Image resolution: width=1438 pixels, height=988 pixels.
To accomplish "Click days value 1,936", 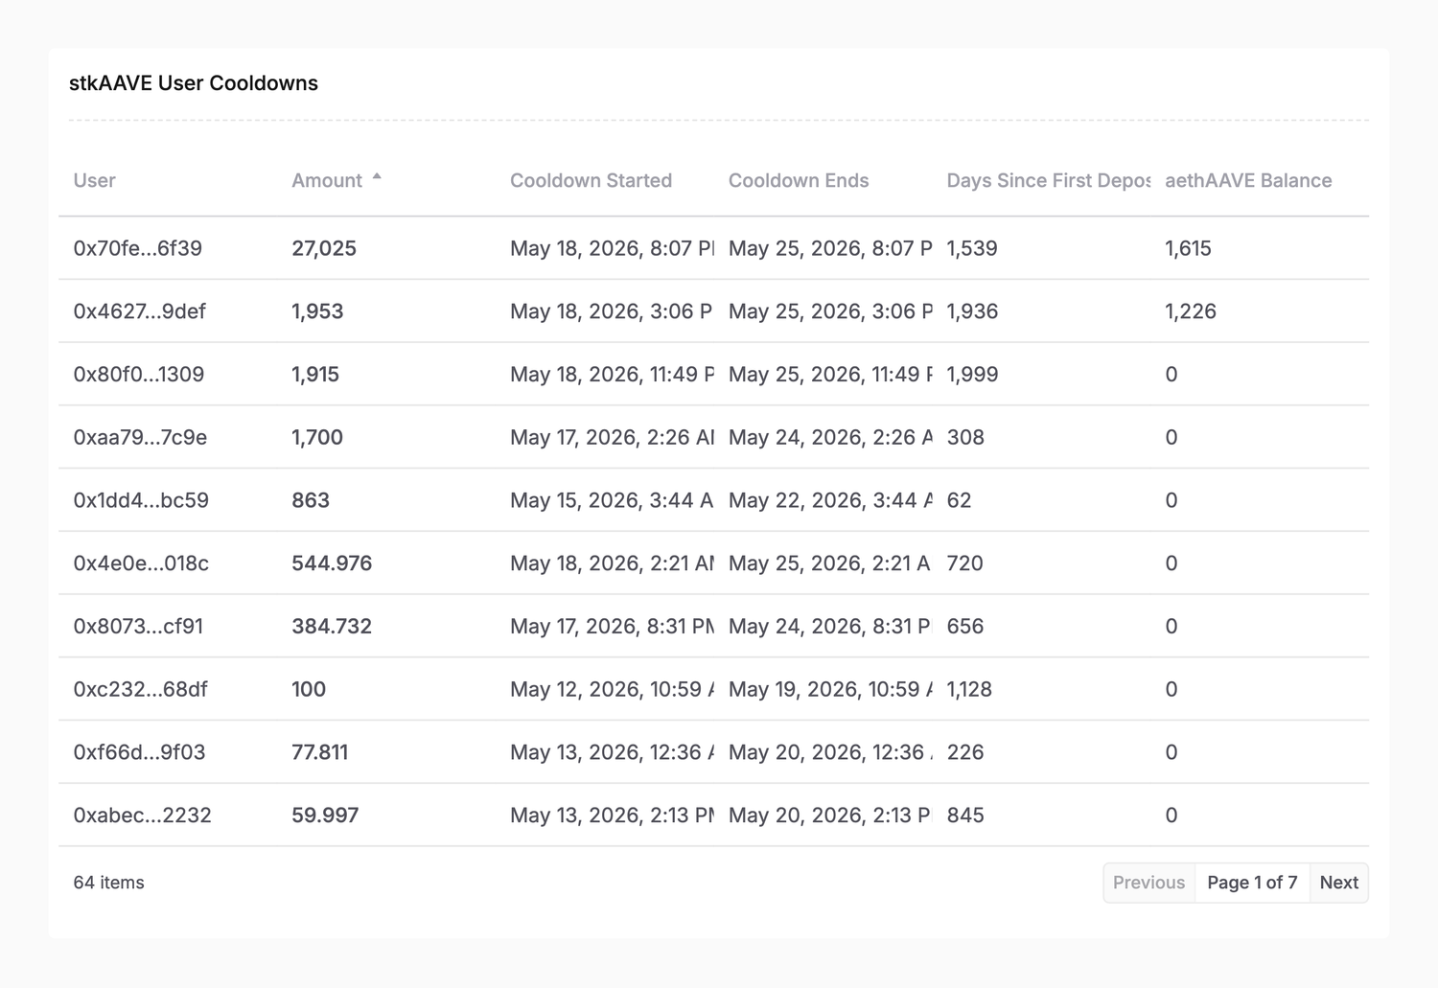I will (972, 311).
